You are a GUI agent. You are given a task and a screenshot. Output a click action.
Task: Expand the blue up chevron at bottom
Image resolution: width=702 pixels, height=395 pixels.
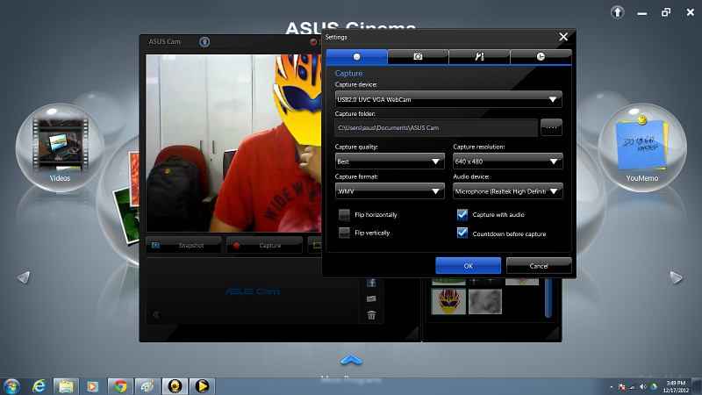[x=351, y=360]
